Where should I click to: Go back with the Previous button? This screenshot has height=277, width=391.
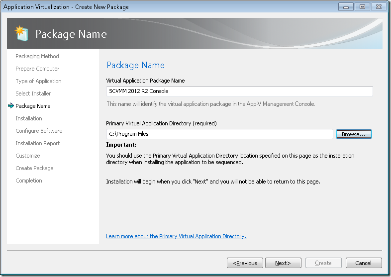tap(245, 263)
